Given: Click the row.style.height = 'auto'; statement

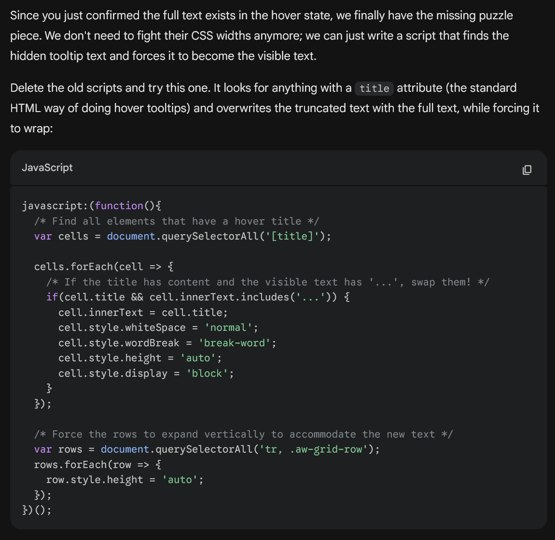Looking at the screenshot, I should pyautogui.click(x=125, y=480).
